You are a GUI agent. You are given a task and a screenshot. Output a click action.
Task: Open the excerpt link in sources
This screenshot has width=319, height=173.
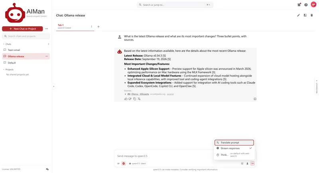tap(170, 94)
